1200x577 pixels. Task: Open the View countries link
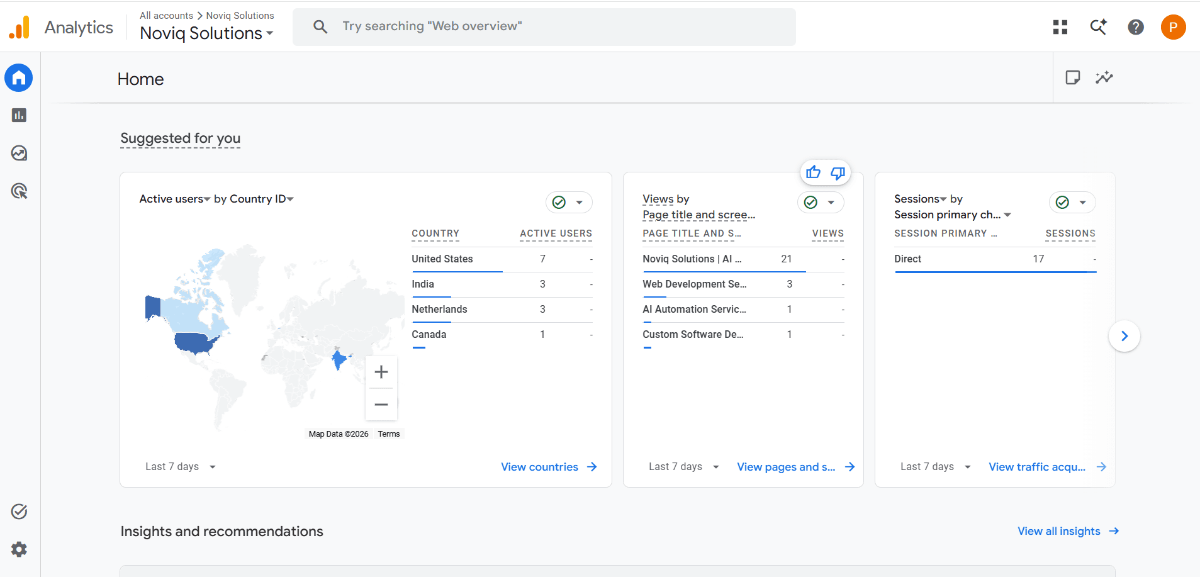(x=549, y=467)
